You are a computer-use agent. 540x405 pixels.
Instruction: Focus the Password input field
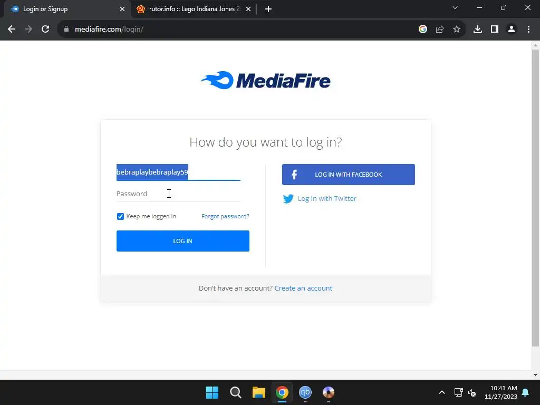tap(178, 194)
